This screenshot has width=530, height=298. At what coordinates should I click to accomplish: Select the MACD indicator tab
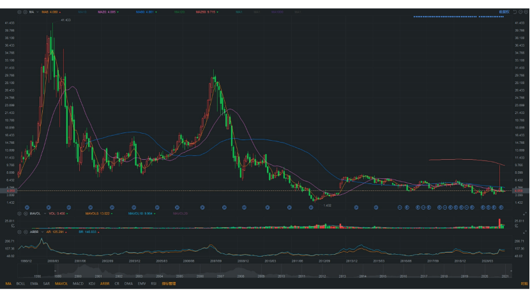78,283
